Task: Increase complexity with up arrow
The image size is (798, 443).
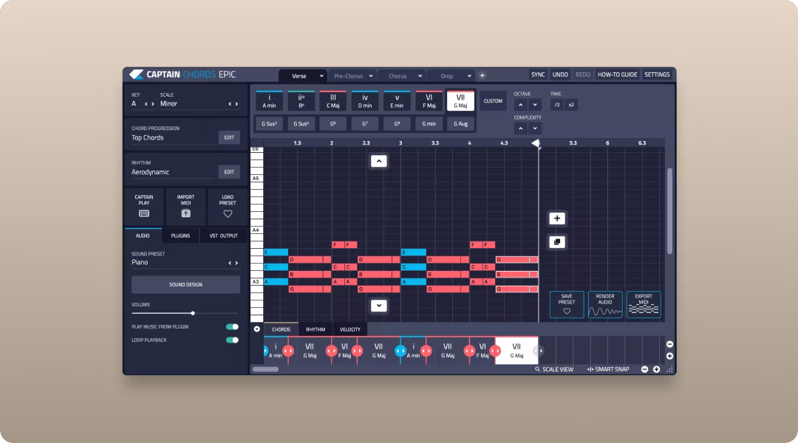Action: [521, 128]
